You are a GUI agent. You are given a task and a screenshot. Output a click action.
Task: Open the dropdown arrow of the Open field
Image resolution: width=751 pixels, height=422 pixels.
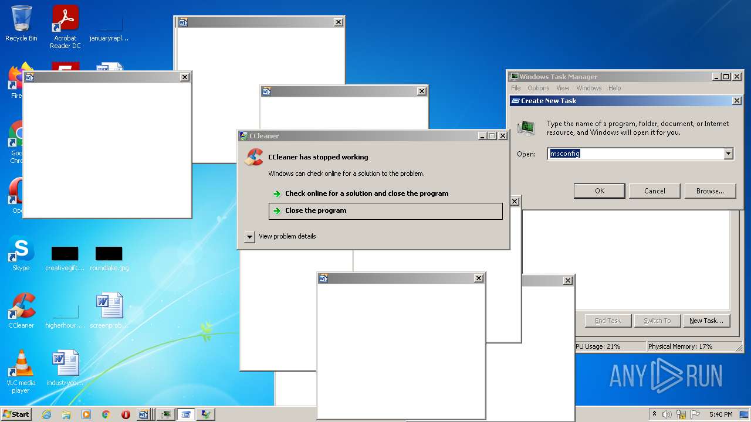728,154
